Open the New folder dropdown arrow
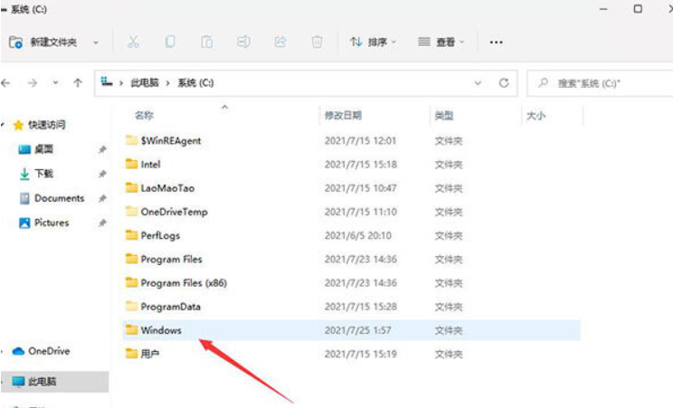 (x=96, y=43)
